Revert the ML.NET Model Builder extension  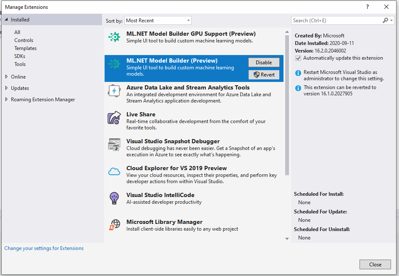coord(264,74)
